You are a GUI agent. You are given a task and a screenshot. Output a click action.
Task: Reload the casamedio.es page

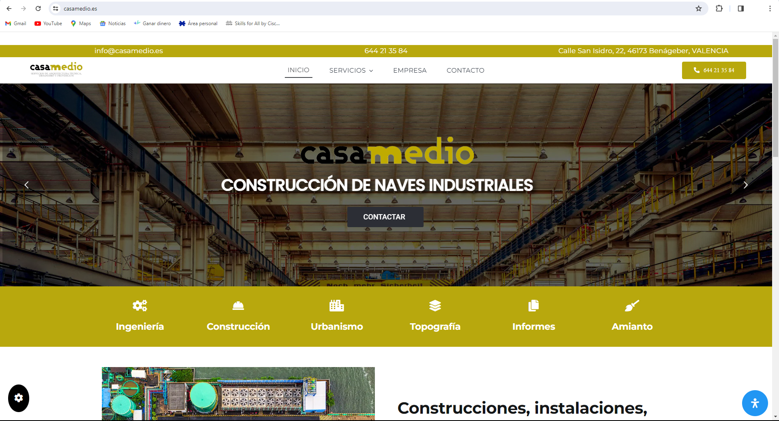38,9
